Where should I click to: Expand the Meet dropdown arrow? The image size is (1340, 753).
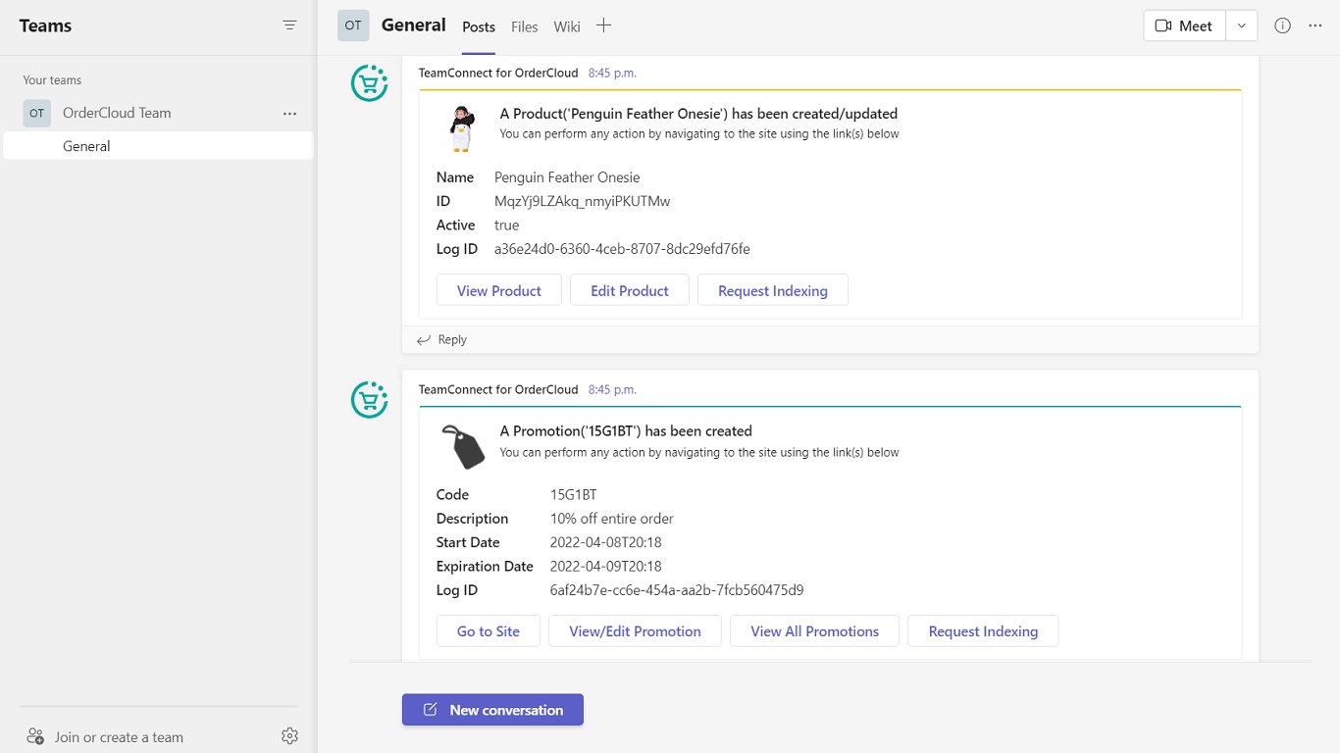pos(1241,25)
